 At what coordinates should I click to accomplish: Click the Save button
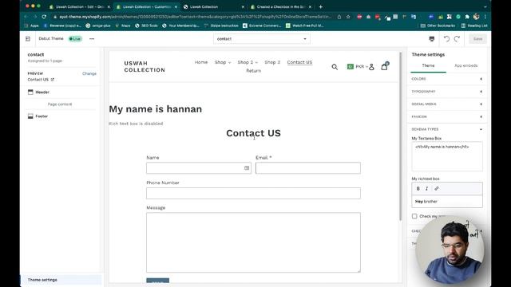pyautogui.click(x=477, y=39)
